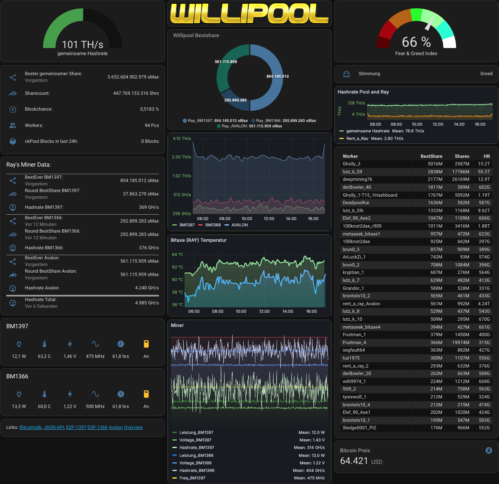The height and width of the screenshot is (484, 499).
Task: Click the yellow BM1366 status icon 'An'
Action: [146, 394]
